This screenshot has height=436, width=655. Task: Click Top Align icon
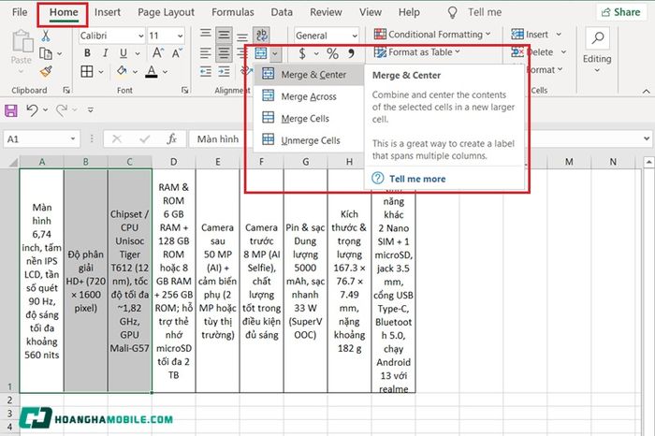pyautogui.click(x=205, y=35)
